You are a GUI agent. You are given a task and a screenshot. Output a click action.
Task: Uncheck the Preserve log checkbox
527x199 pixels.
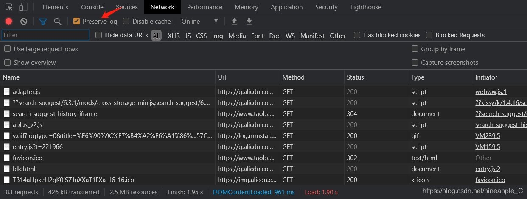77,21
